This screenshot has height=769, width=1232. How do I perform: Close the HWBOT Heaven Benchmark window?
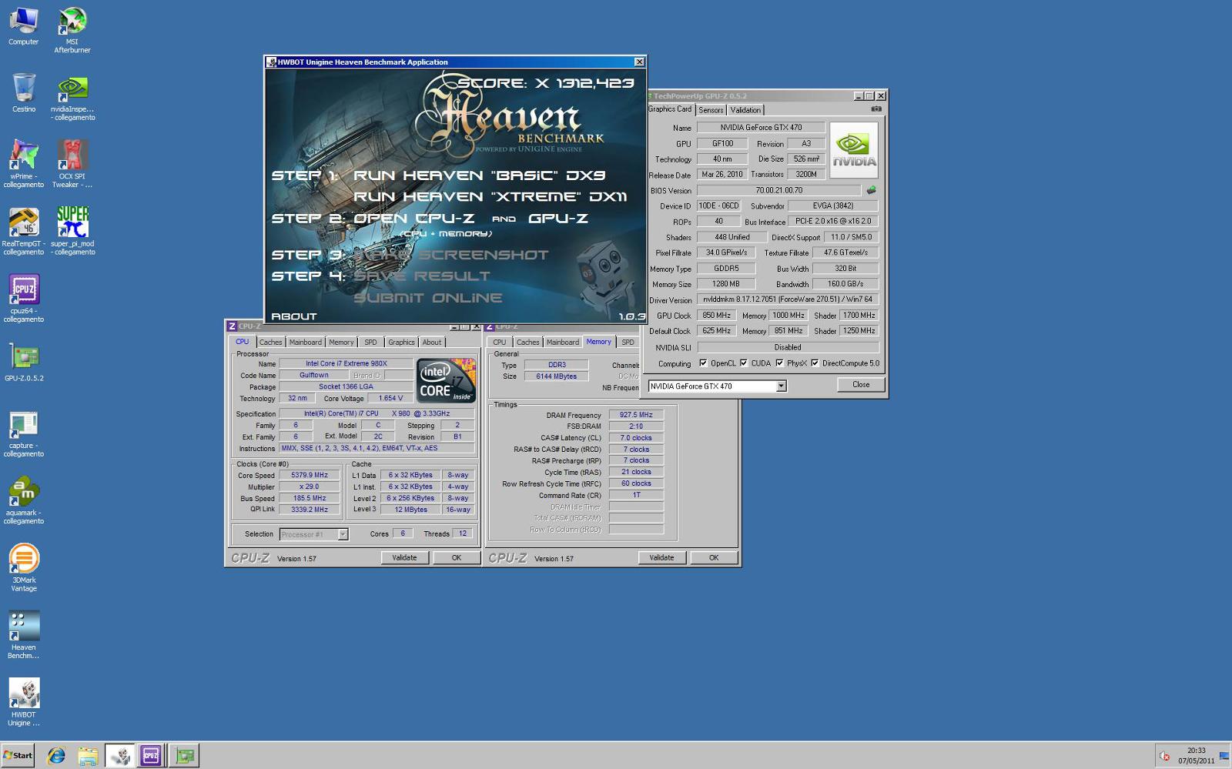(639, 62)
